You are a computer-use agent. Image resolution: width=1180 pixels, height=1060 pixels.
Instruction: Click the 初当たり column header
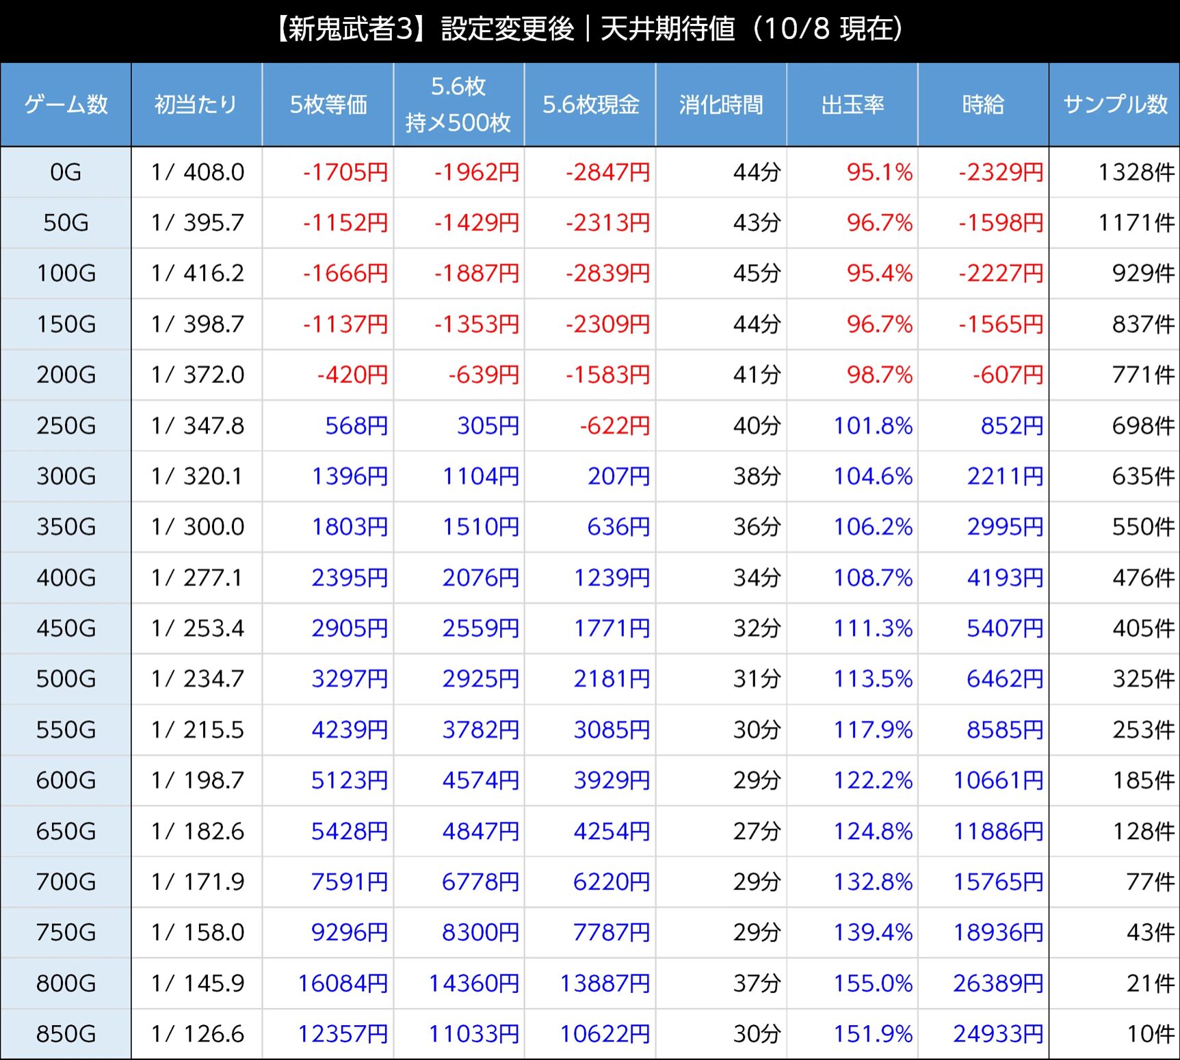coord(196,105)
